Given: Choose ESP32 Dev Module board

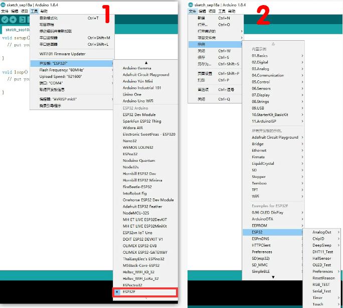Looking at the screenshot, I should pyautogui.click(x=139, y=115).
